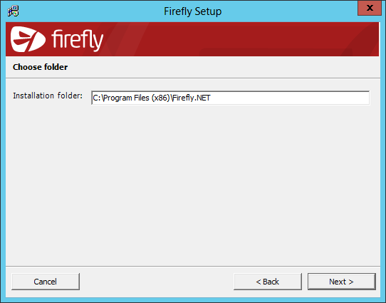Screen dimensions: 386x303
Task: Go back with the < Back button
Action: 268,282
